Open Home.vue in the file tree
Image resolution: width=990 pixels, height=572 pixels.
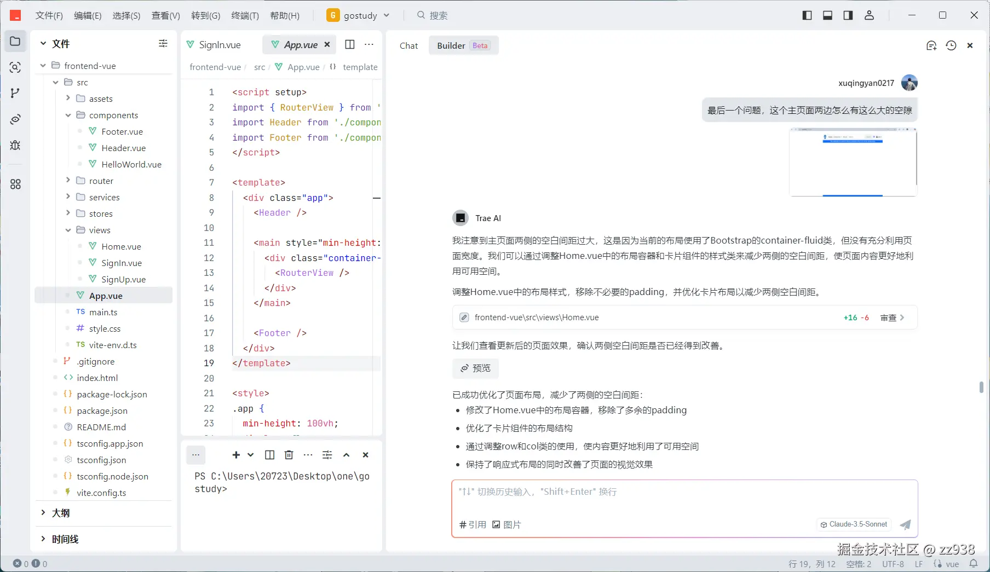[121, 246]
